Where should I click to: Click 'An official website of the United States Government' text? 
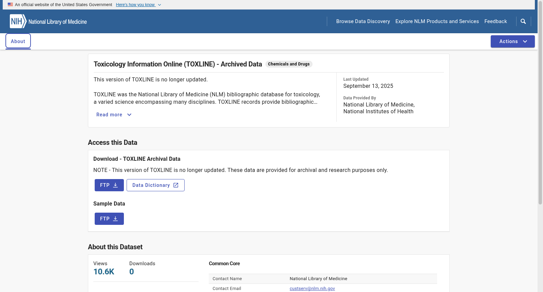[63, 5]
